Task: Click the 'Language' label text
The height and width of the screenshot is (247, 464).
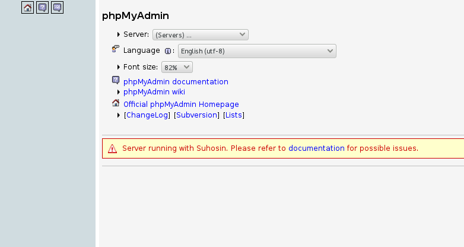Action: pyautogui.click(x=141, y=50)
